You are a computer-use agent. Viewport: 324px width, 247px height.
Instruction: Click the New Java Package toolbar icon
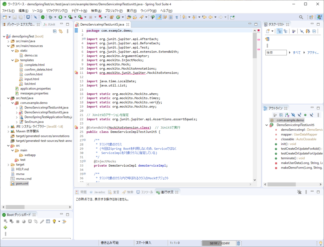[112, 17]
